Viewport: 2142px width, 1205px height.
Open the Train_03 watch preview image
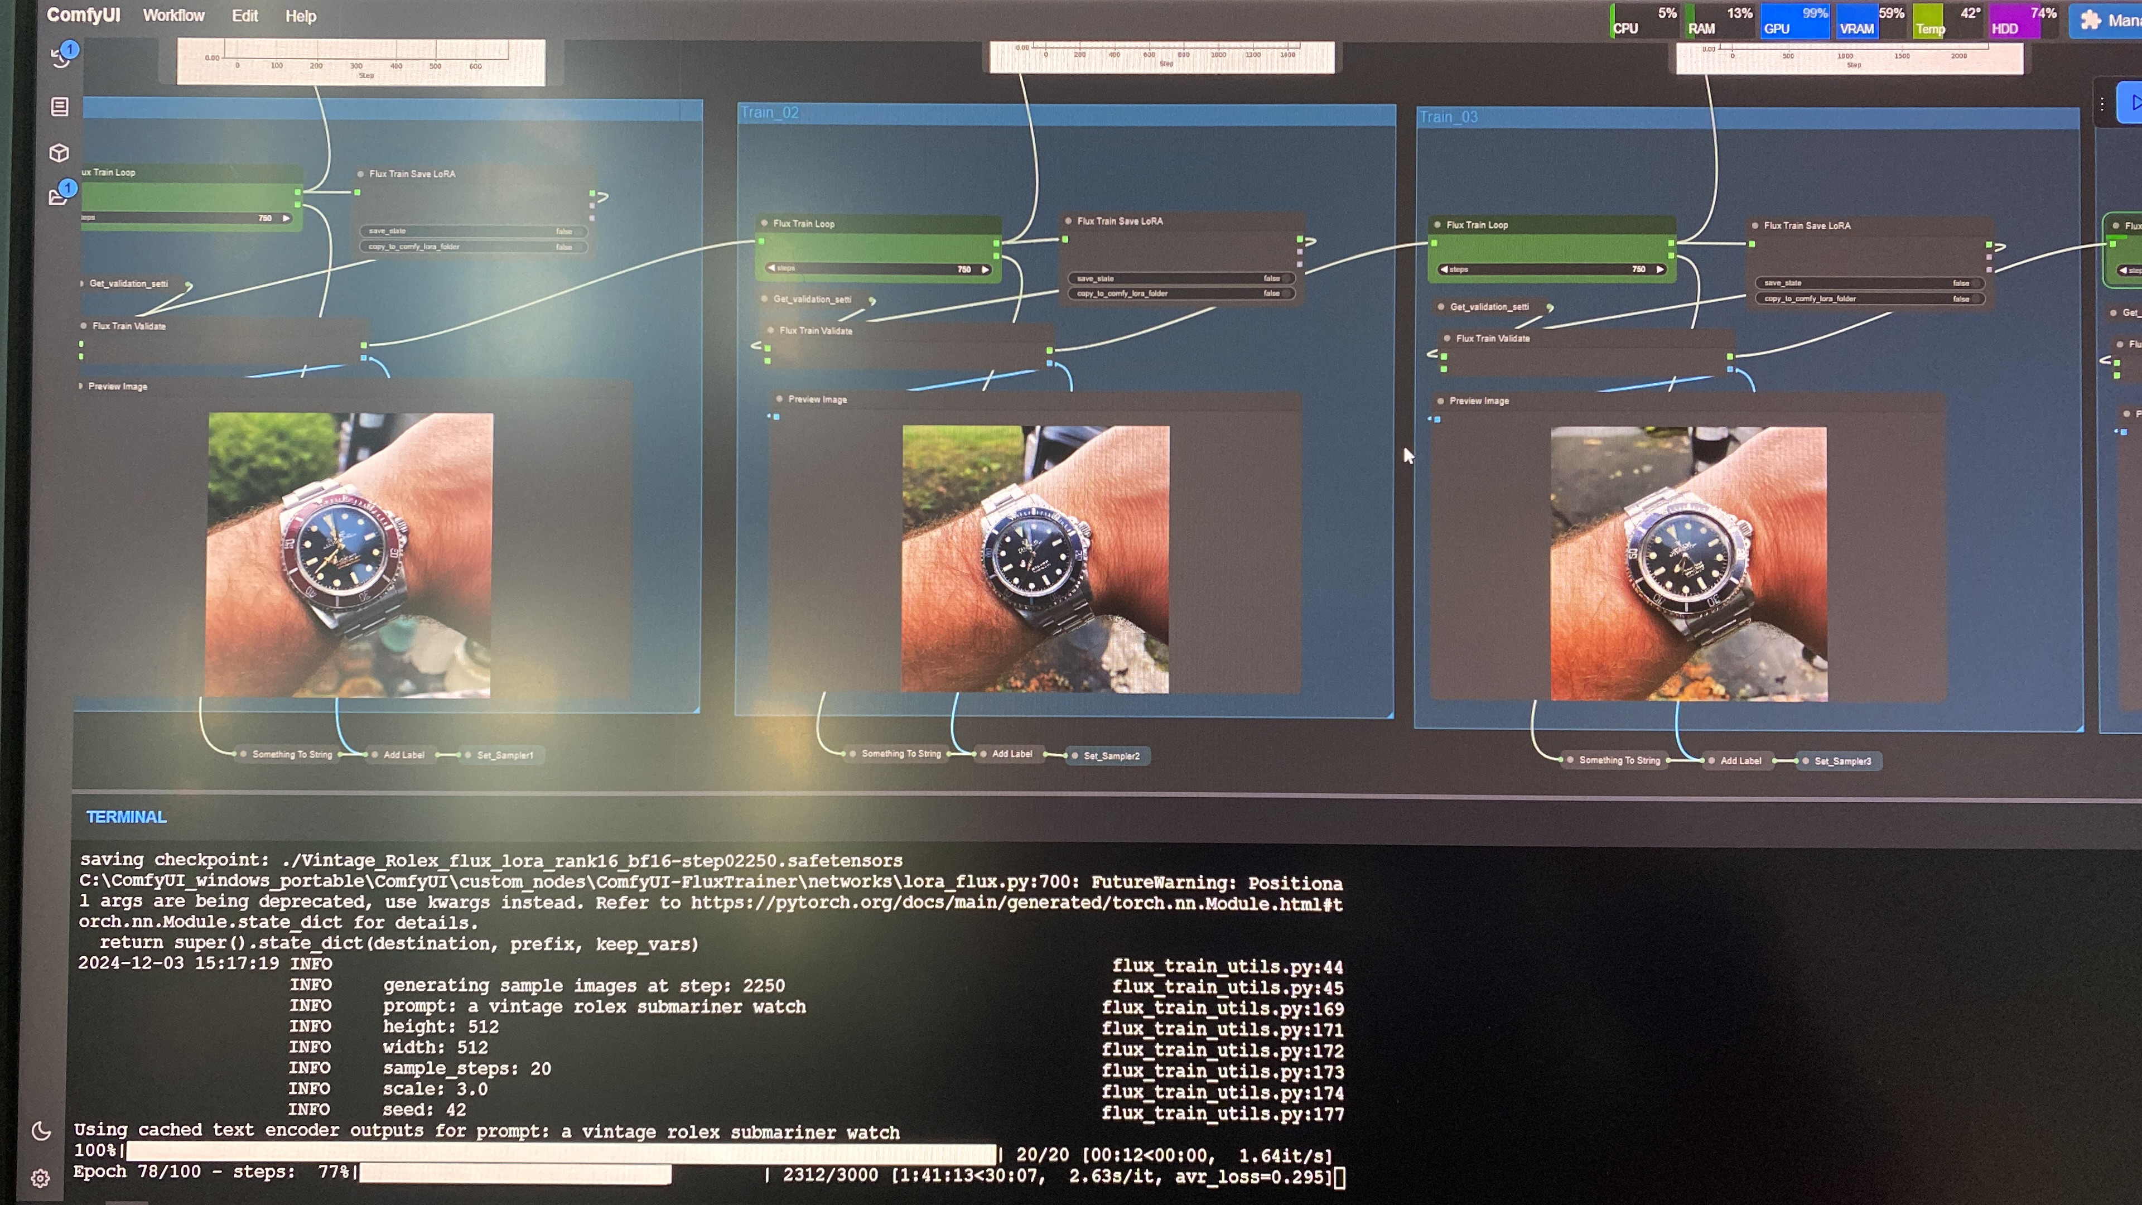coord(1689,564)
